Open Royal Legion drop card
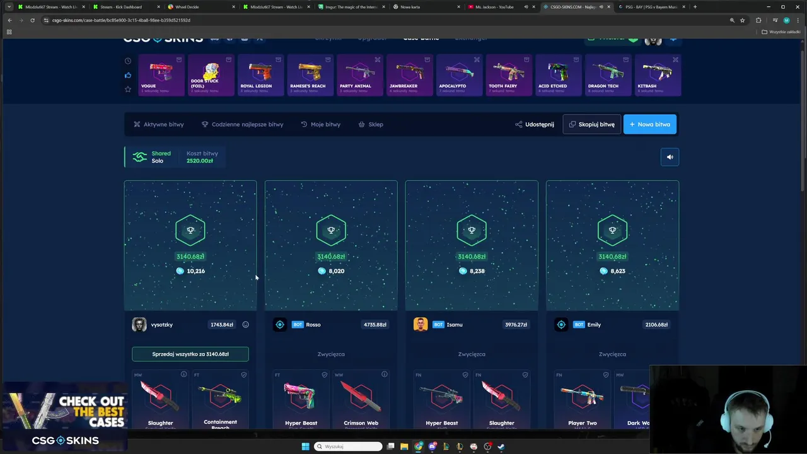807x454 pixels. [x=261, y=75]
